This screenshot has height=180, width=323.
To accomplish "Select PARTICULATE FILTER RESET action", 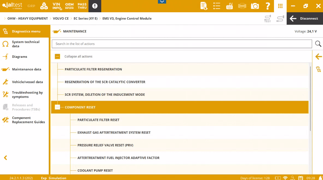I will 98,120.
